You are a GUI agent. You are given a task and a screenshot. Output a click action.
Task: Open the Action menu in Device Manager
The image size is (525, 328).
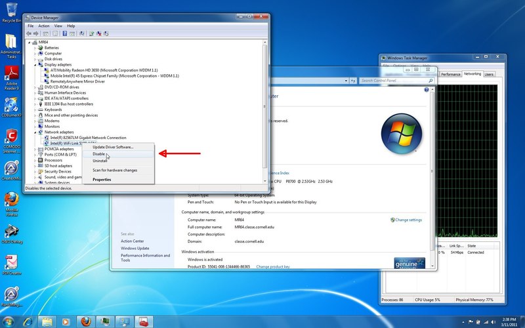[43, 26]
